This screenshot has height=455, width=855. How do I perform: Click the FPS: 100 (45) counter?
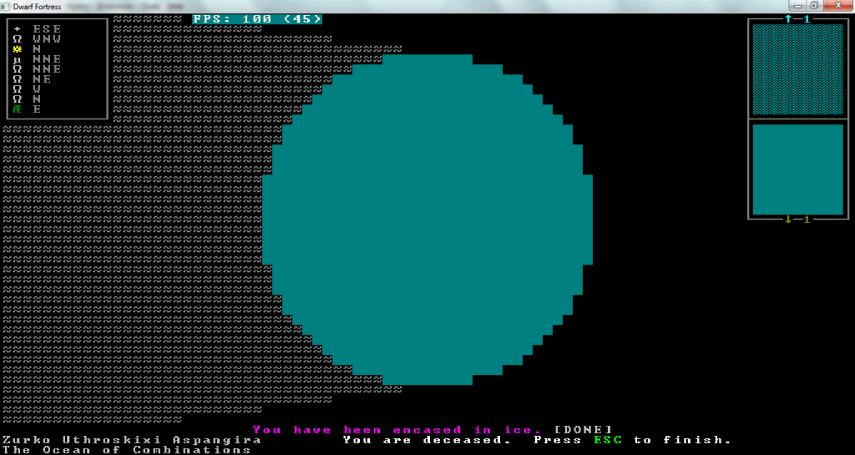pos(257,19)
